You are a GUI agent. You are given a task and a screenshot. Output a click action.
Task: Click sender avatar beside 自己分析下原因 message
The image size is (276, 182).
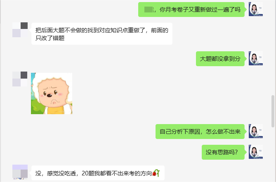coord(256,131)
